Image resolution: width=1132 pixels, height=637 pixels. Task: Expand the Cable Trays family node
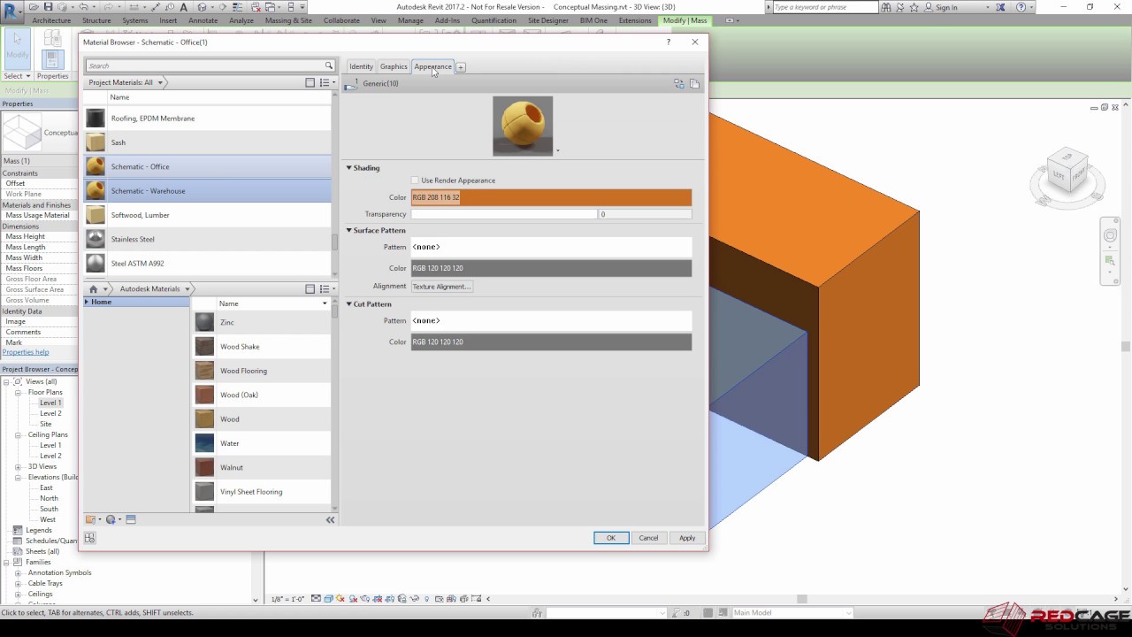point(19,583)
